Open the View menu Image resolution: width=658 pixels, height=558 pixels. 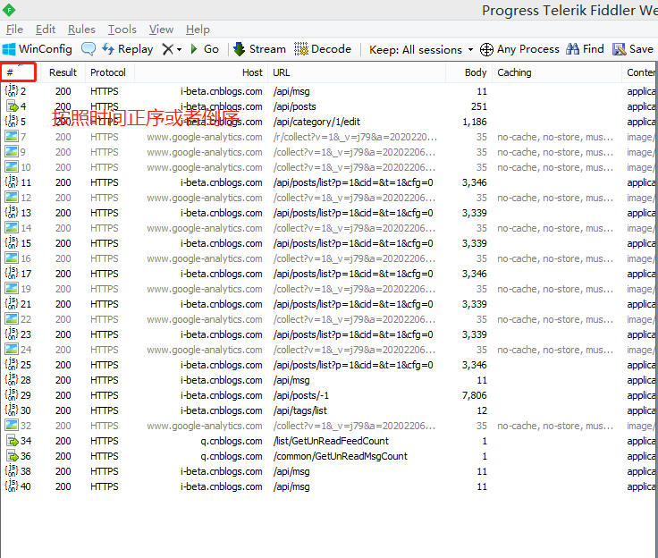pos(161,30)
